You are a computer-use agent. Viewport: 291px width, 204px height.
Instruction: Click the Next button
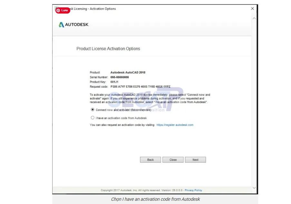click(195, 159)
